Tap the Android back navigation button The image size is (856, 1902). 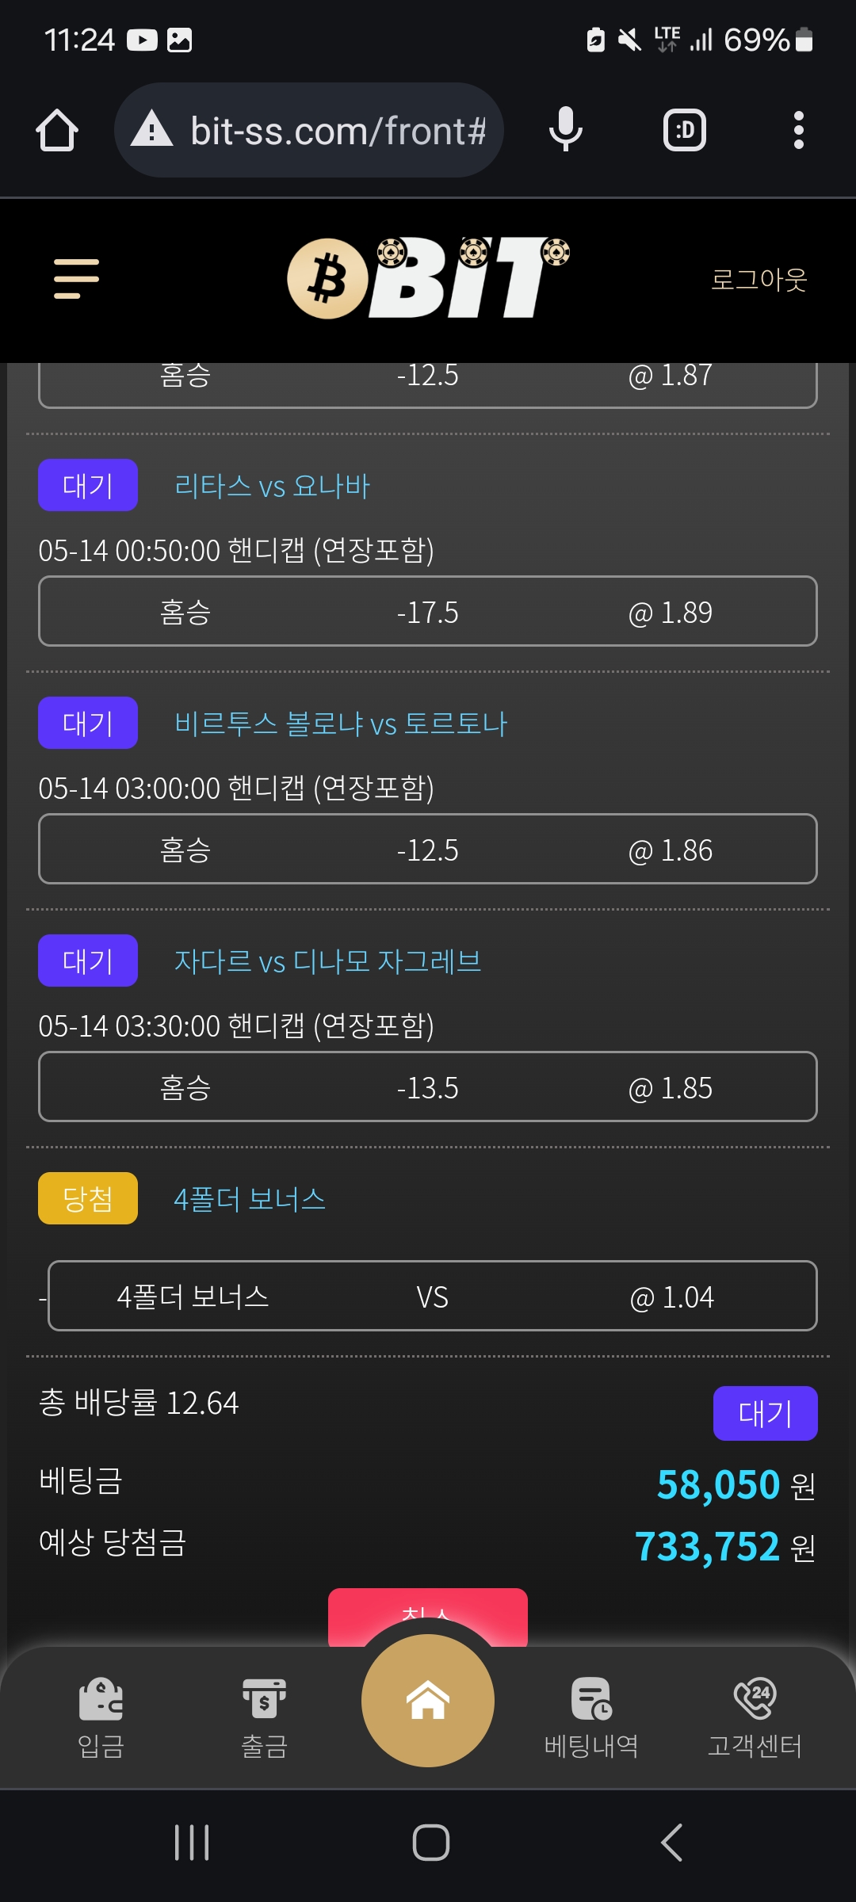(x=671, y=1843)
